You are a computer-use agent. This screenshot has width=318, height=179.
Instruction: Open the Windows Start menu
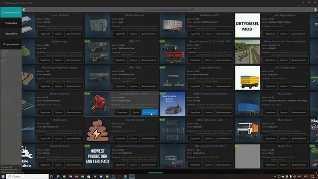coord(3,177)
